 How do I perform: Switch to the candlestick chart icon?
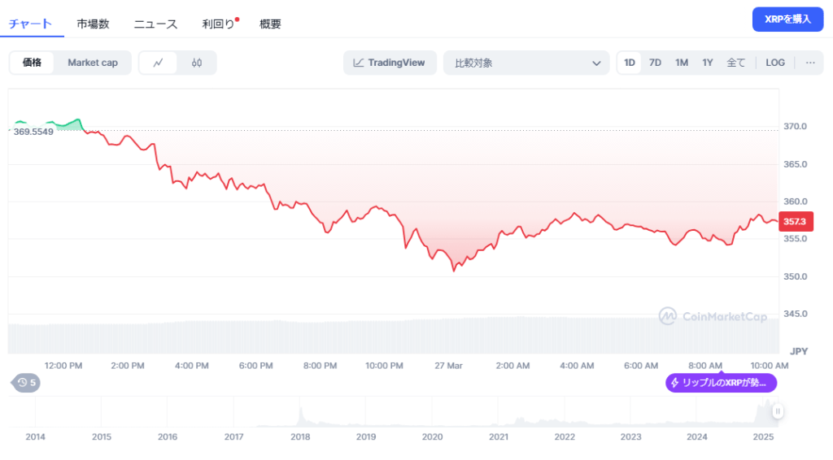pos(197,63)
